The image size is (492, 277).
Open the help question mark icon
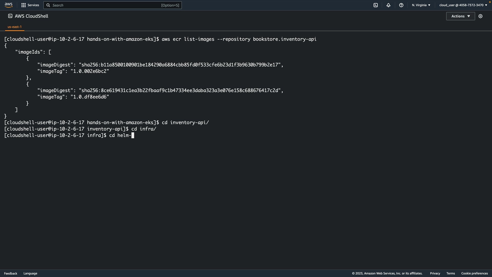point(401,5)
